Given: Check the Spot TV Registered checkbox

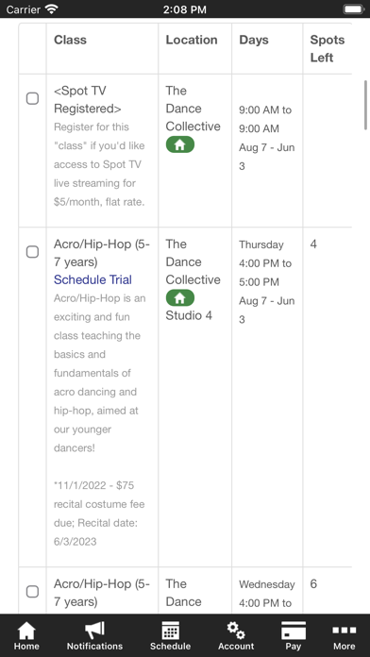Looking at the screenshot, I should 32,98.
